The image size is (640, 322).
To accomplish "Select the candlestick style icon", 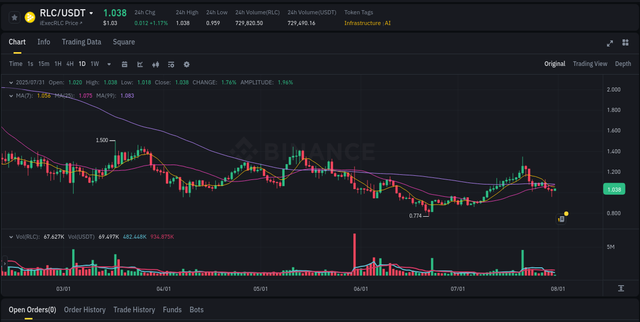I will 155,64.
